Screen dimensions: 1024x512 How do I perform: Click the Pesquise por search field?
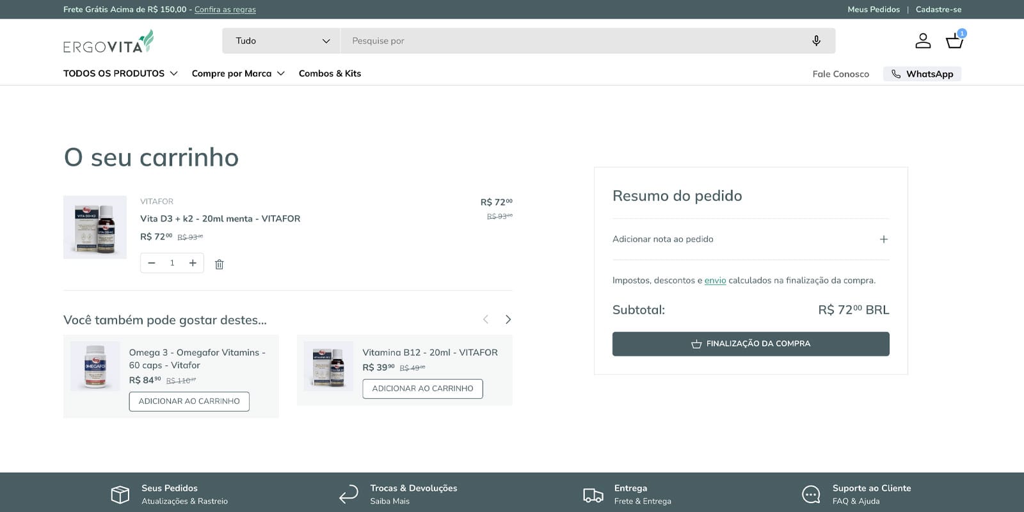(x=576, y=41)
